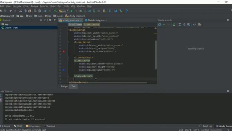This screenshot has width=232, height=131.
Task: Expand all in Gradle projects panel
Action: coord(179,25)
